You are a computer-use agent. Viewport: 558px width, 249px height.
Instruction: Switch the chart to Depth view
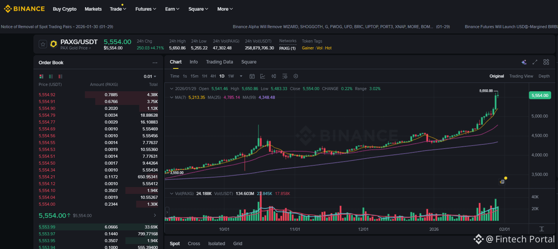(544, 76)
